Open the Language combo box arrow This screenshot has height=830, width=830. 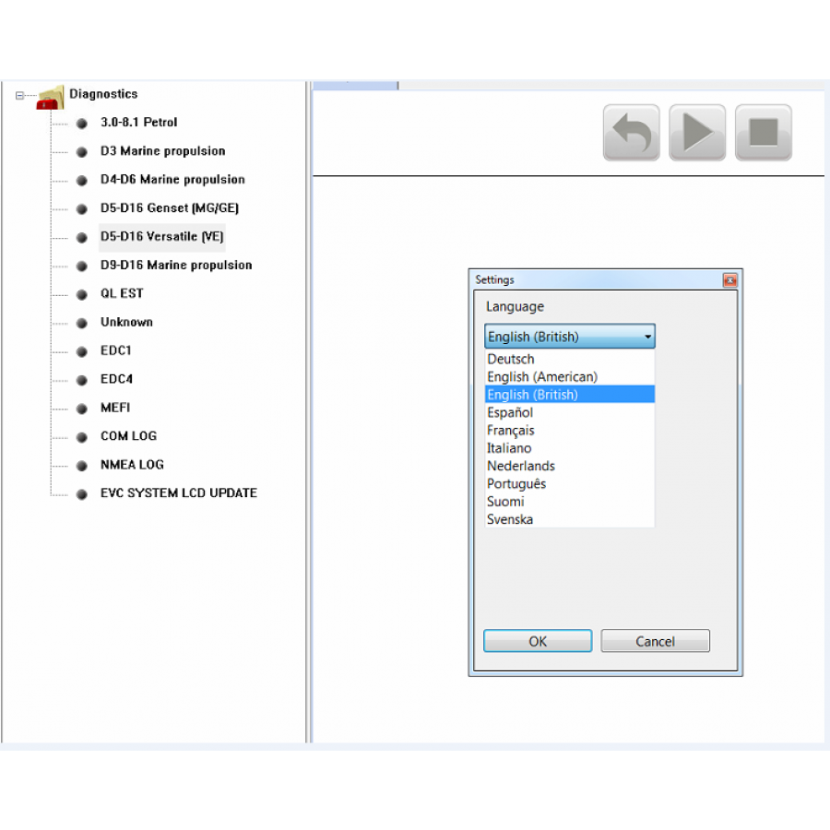point(647,337)
